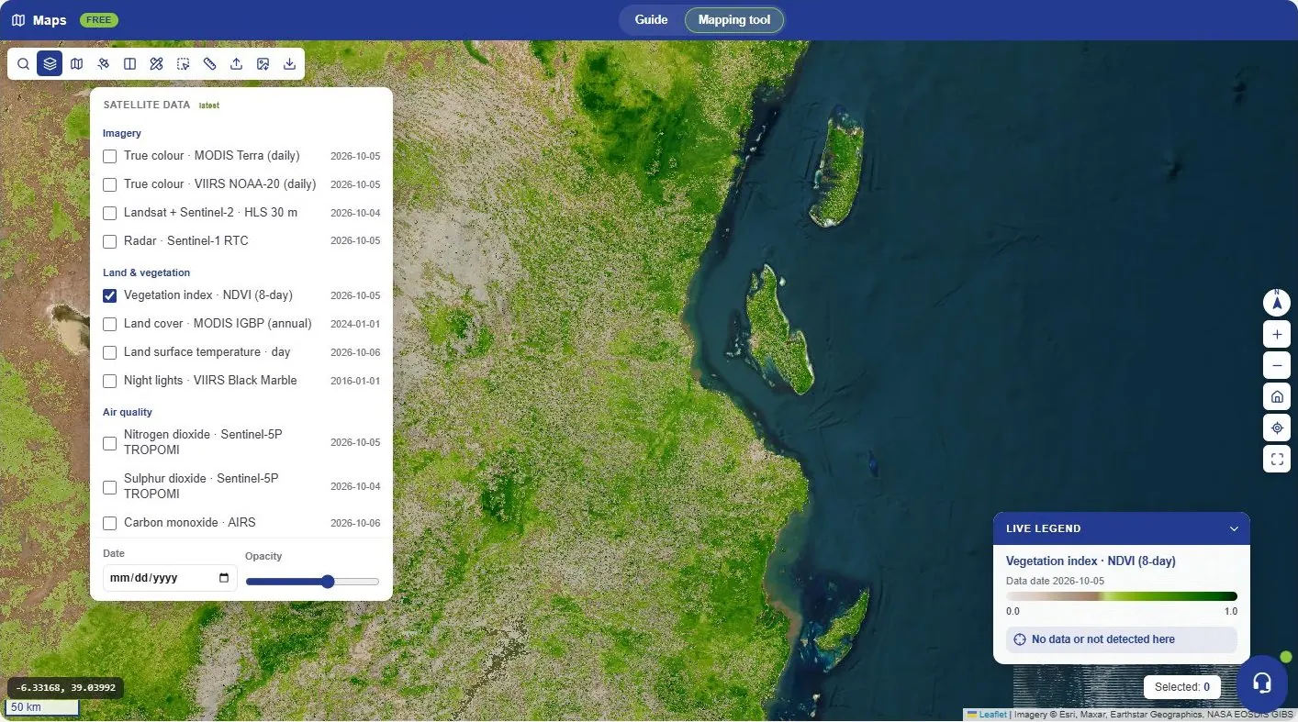
Task: Click the Selected: 0 counter button
Action: coord(1182,687)
